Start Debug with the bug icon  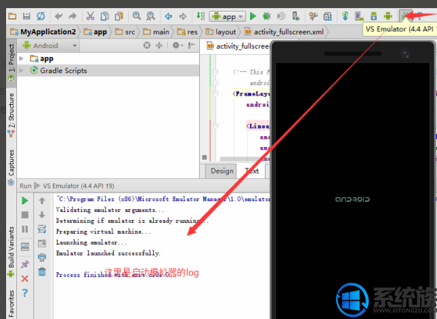(267, 16)
